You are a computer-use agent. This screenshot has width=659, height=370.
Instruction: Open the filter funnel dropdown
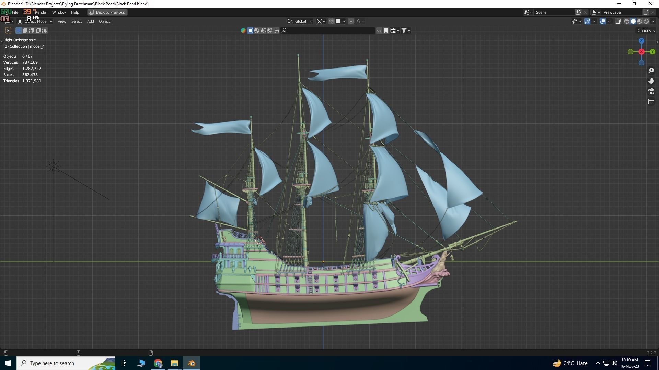[406, 30]
